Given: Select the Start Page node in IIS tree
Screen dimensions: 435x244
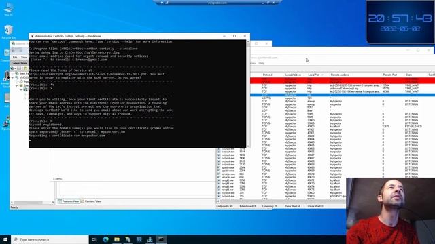Looking at the screenshot, I should (x=22, y=73).
